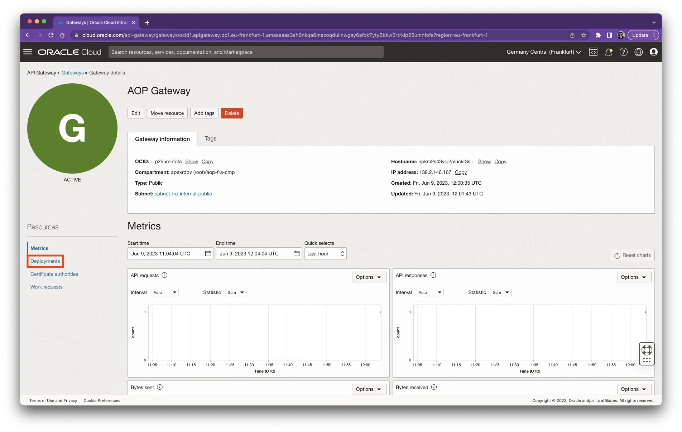Open API responses Statistic Sum dropdown

pyautogui.click(x=500, y=292)
